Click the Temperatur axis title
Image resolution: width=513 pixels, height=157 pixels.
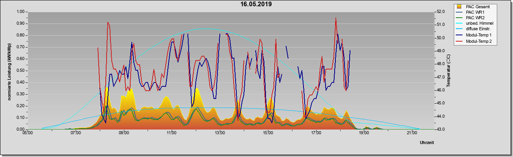point(449,71)
